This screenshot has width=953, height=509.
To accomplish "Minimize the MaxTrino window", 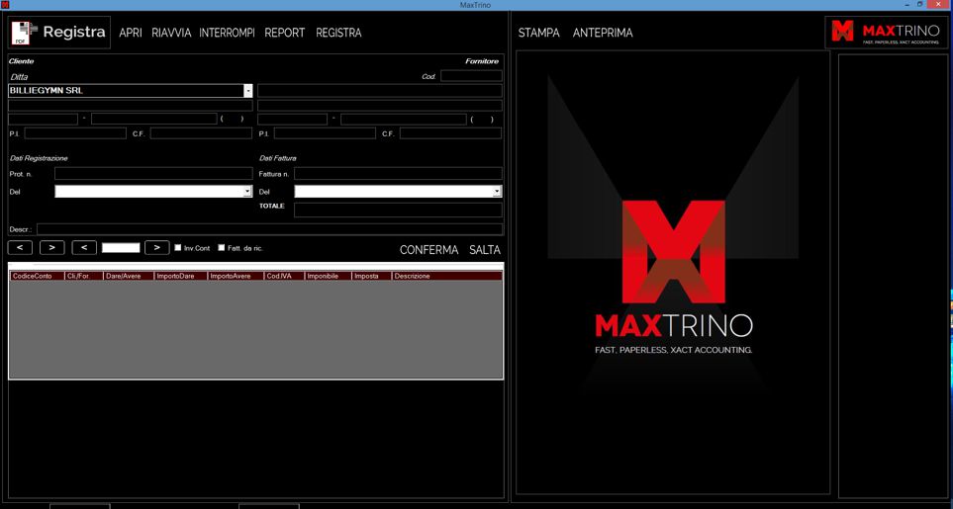I will (905, 5).
